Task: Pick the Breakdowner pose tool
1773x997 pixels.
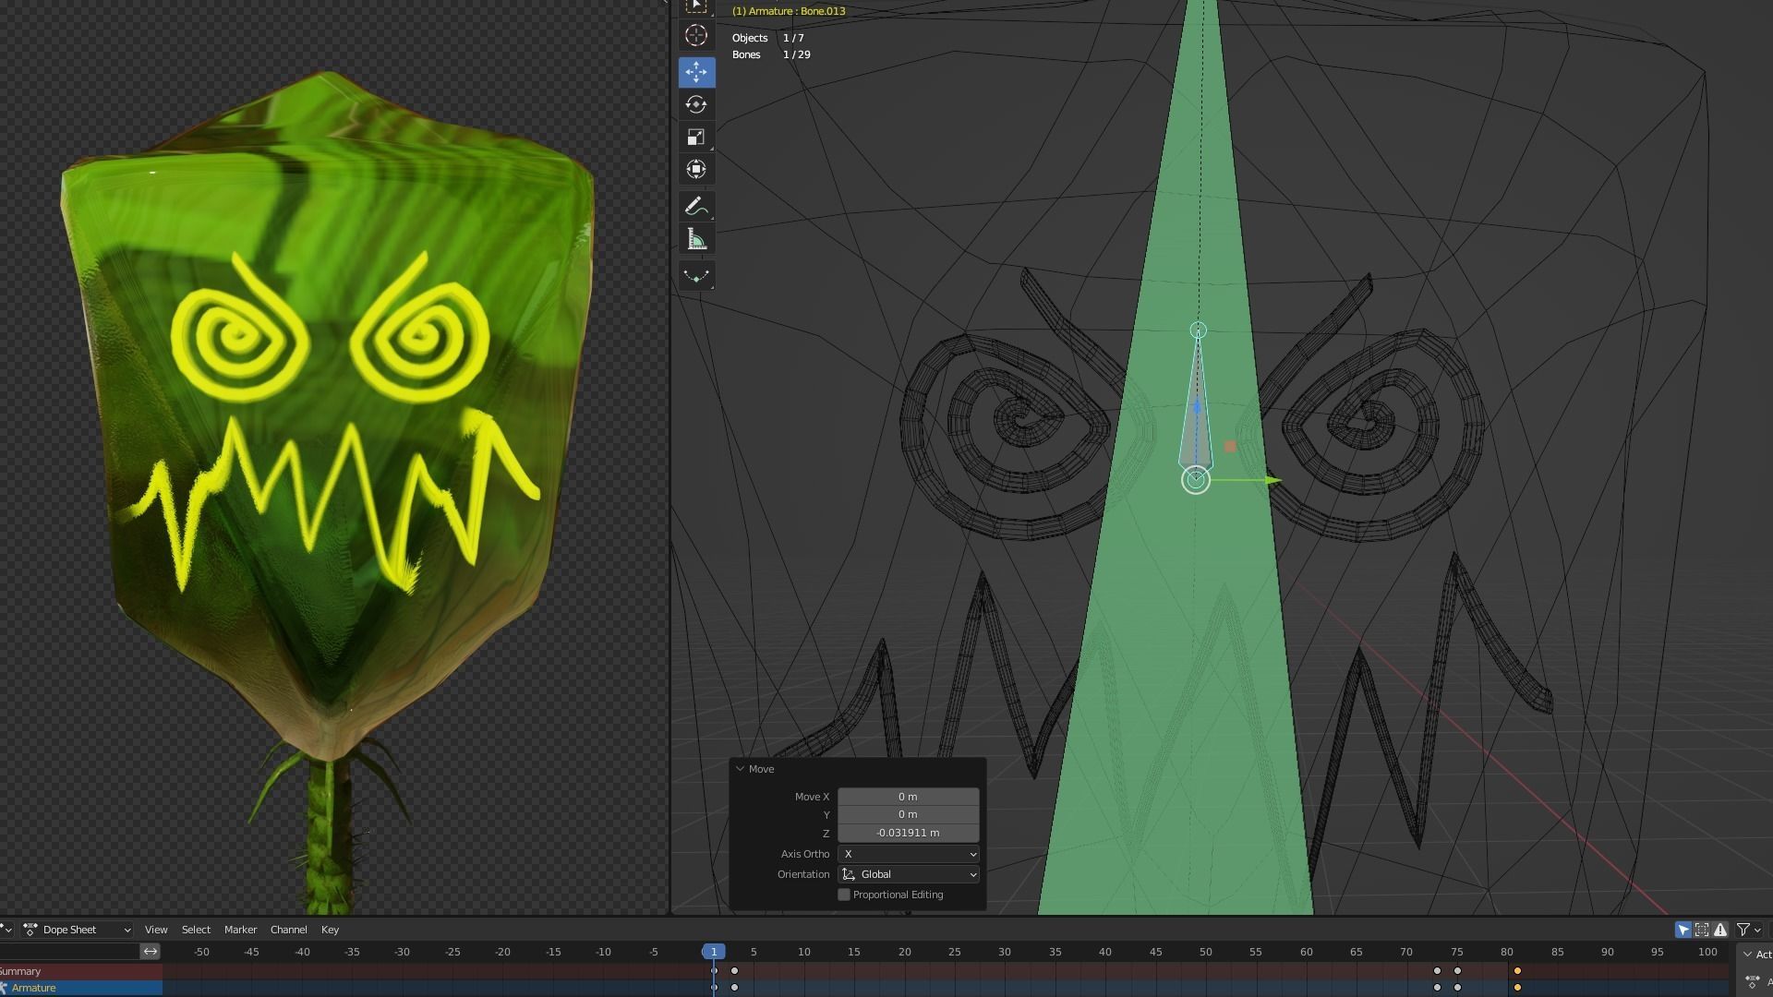Action: tap(696, 275)
